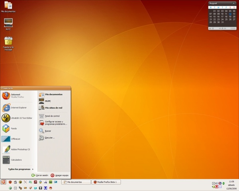
Task: Go to previous month in calendar widget
Action: (x=220, y=28)
